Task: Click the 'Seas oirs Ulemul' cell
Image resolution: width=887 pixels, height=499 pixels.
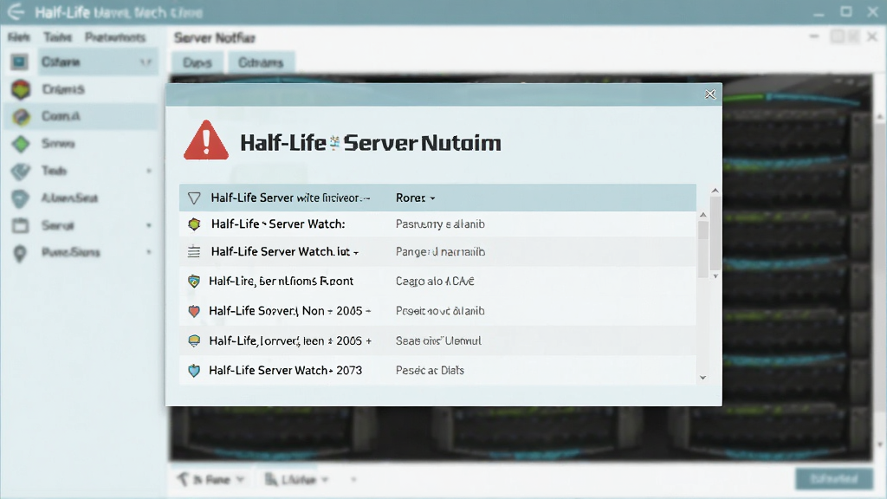Action: (438, 340)
